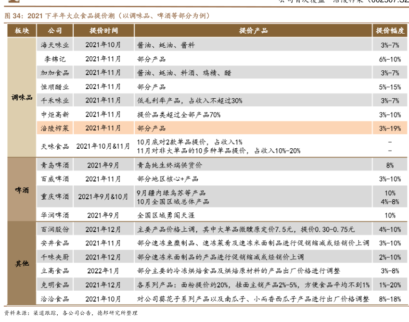Click the "提价时间" column header
The width and height of the screenshot is (409, 322).
coord(103,31)
